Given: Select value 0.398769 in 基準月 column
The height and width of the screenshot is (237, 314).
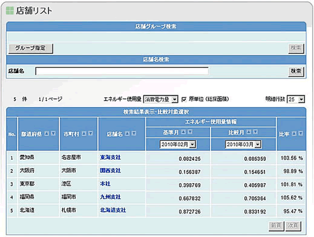Looking at the screenshot, I should point(189,185).
